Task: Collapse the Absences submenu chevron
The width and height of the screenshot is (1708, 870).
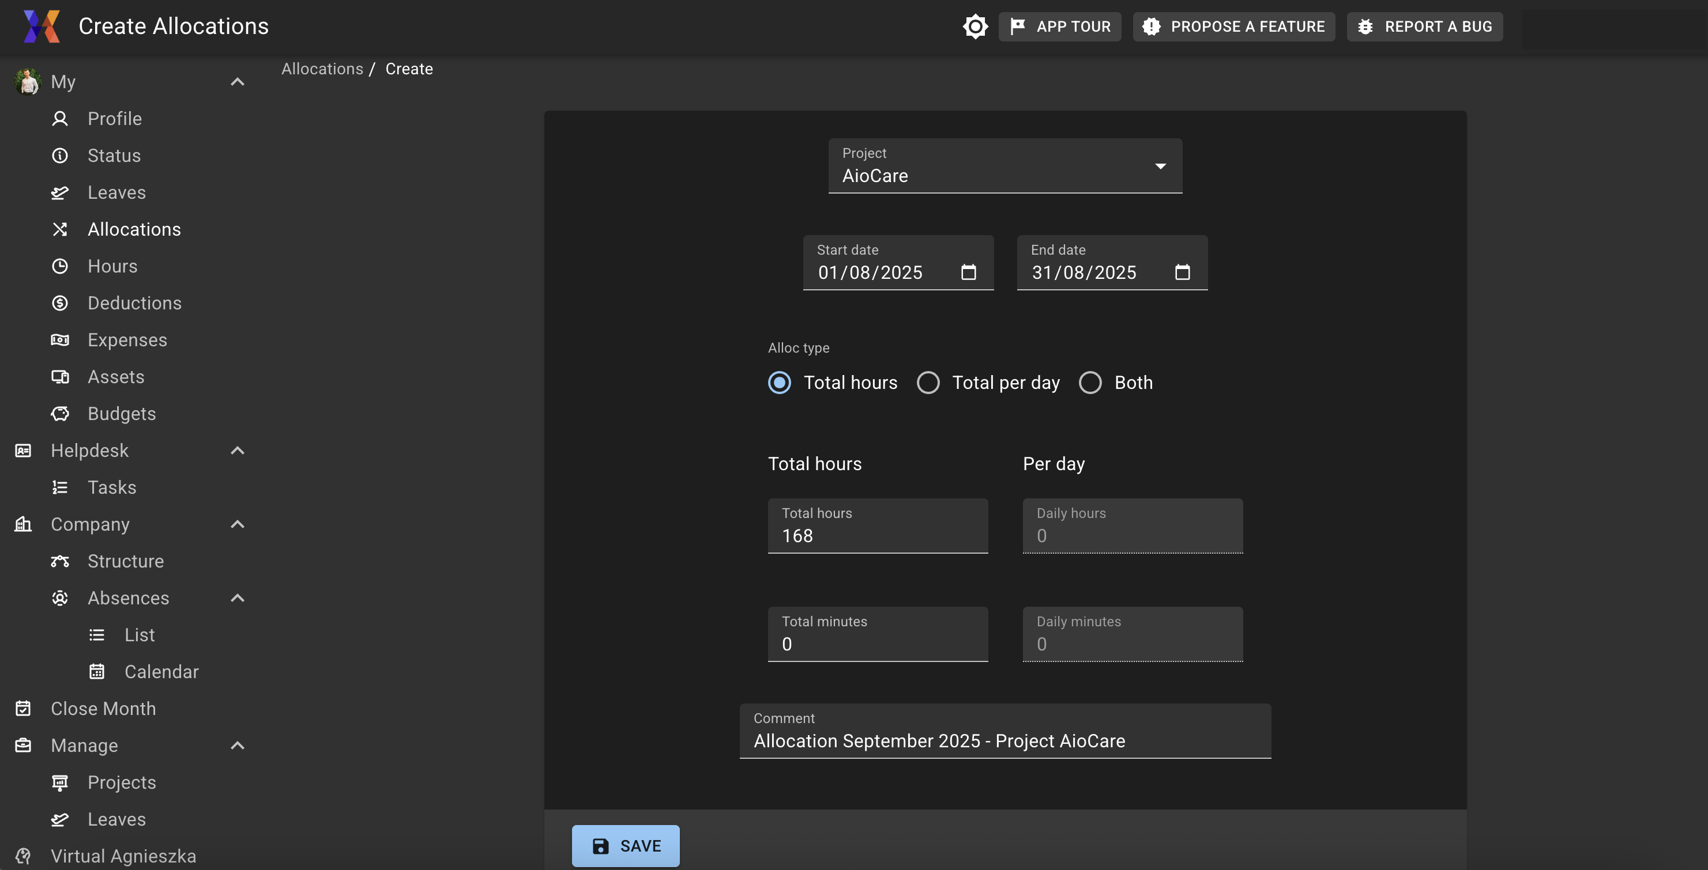Action: pyautogui.click(x=238, y=598)
